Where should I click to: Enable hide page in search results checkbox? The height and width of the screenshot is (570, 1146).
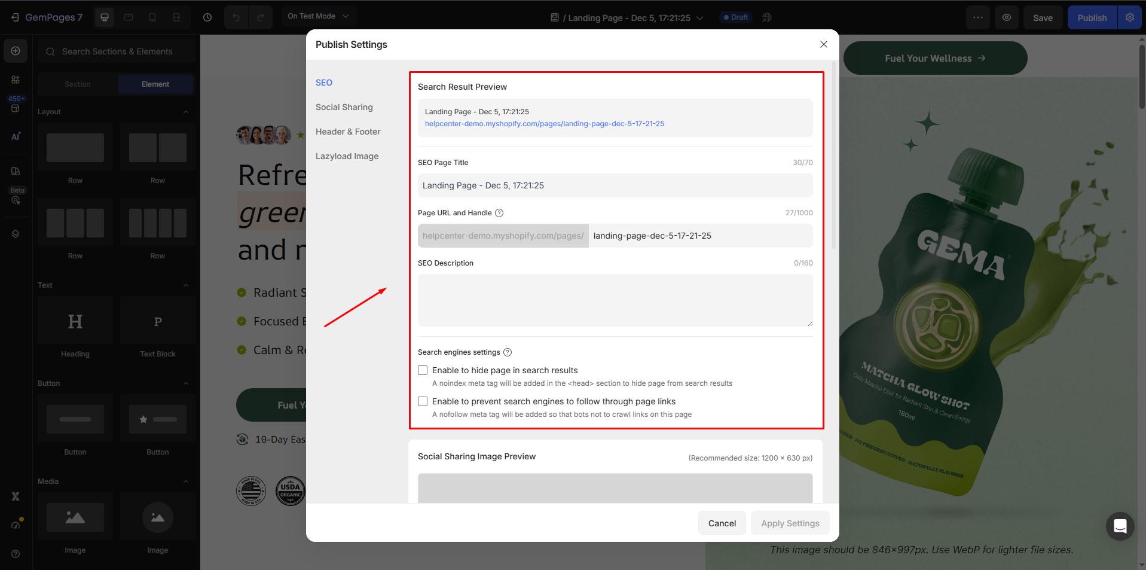pyautogui.click(x=423, y=370)
